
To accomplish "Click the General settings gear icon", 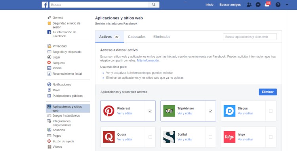I will [49, 17].
